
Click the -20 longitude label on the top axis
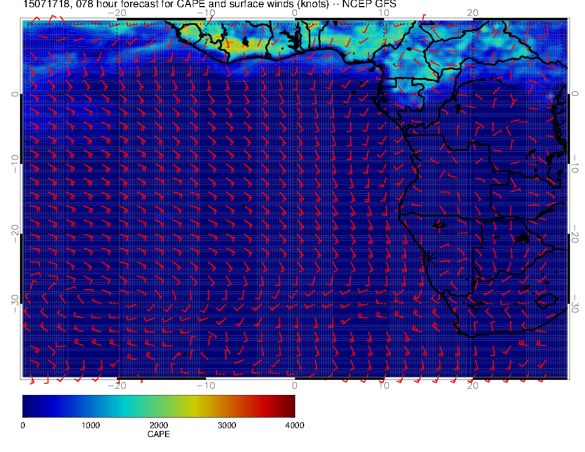click(x=117, y=13)
